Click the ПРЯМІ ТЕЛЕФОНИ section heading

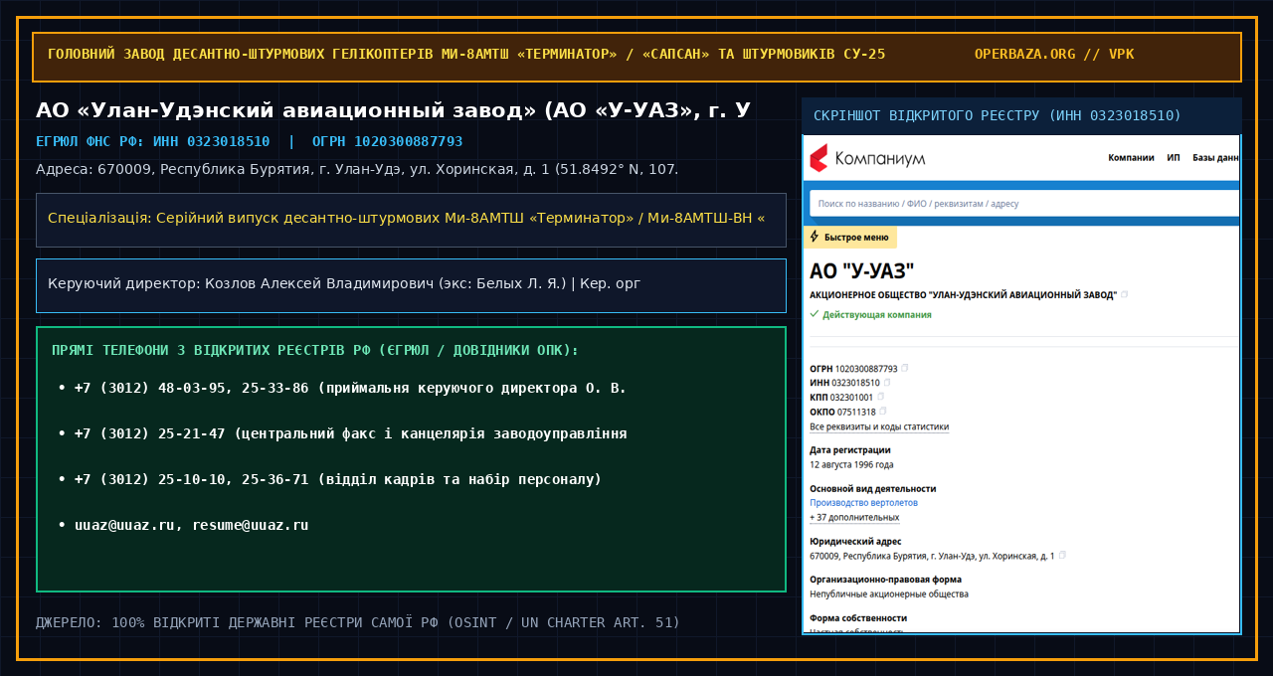pyautogui.click(x=315, y=351)
